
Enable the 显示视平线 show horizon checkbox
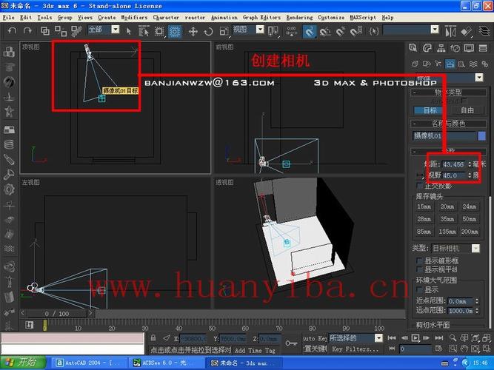[419, 269]
